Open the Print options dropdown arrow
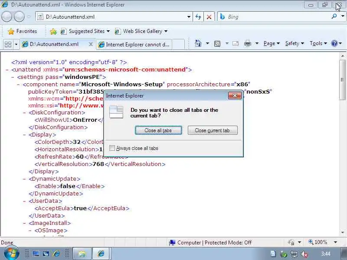Screen dimensions: 347x260 click(257, 43)
